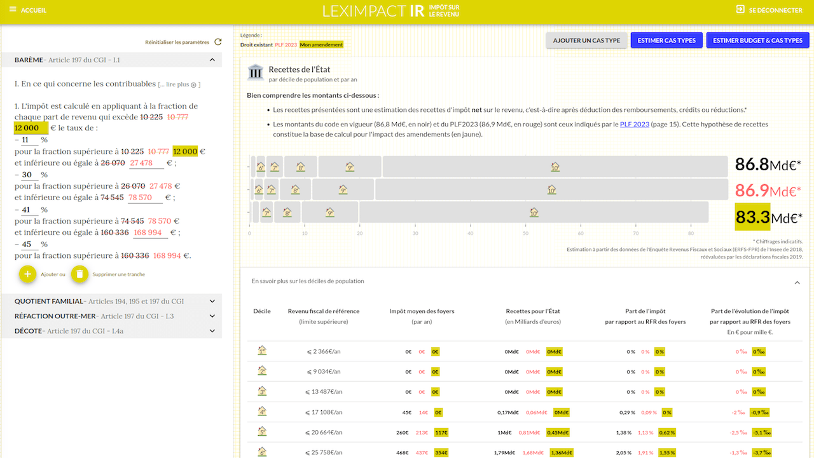
Task: Select the first house icon in the top chart row
Action: coord(260,166)
